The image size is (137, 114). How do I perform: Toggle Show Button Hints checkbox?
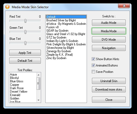tap(93, 59)
